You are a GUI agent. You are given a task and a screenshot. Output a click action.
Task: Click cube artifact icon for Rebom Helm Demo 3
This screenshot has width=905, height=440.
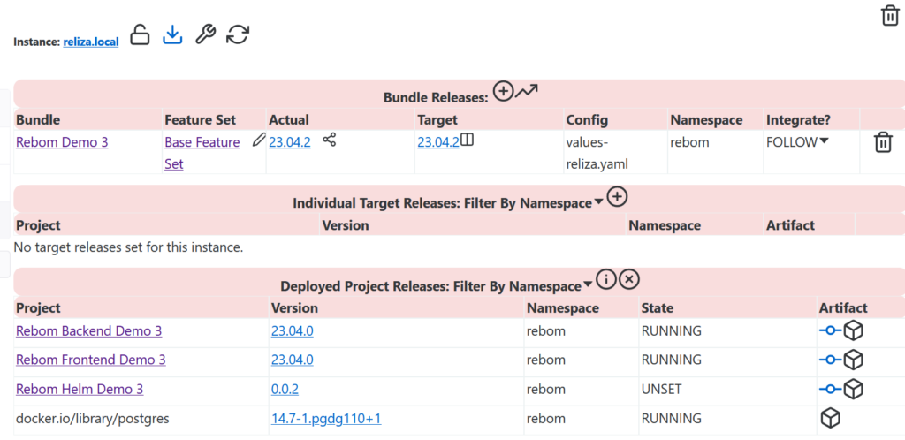853,390
